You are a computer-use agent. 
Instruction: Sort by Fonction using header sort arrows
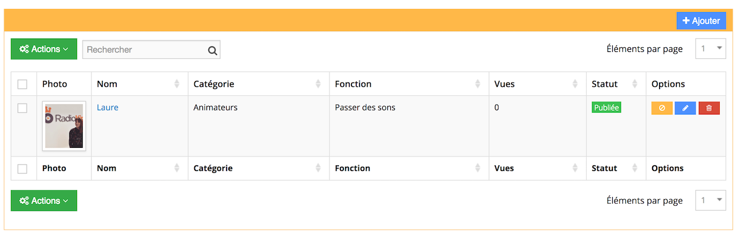point(478,84)
